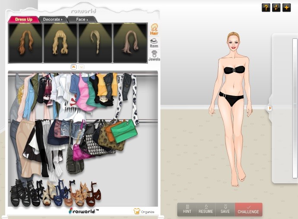The image size is (298, 219).
Task: Click the question mark help icon
Action: (x=266, y=8)
